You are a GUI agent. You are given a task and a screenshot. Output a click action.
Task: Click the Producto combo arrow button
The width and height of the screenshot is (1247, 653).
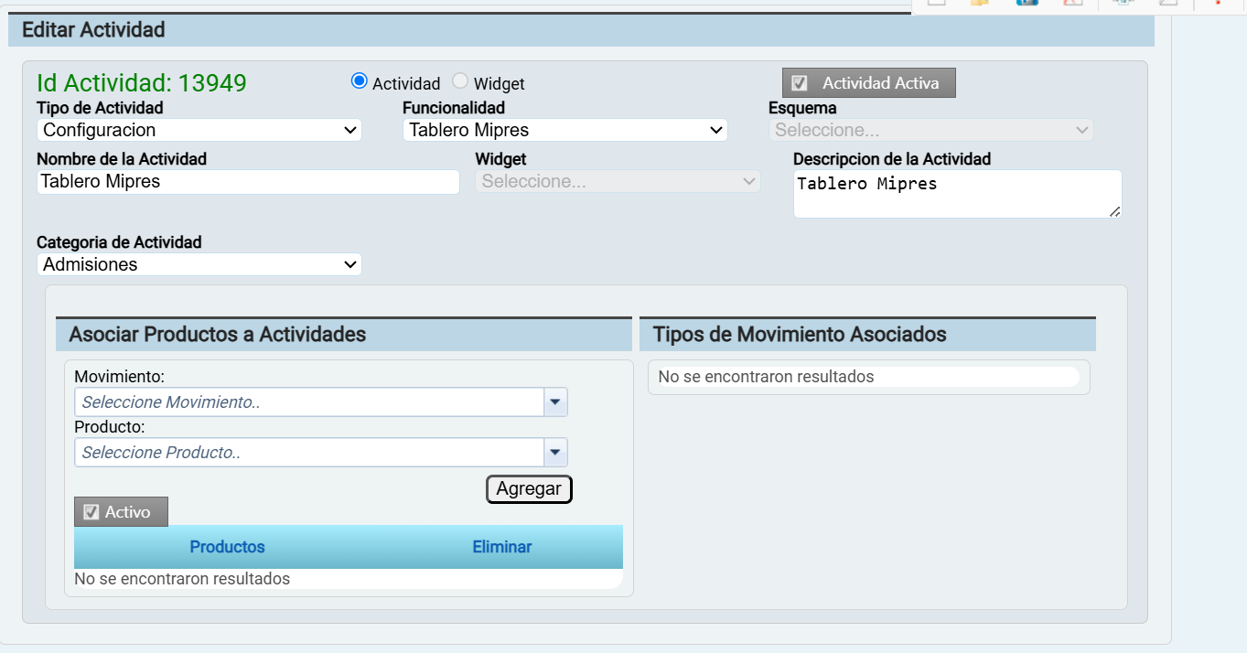[556, 453]
